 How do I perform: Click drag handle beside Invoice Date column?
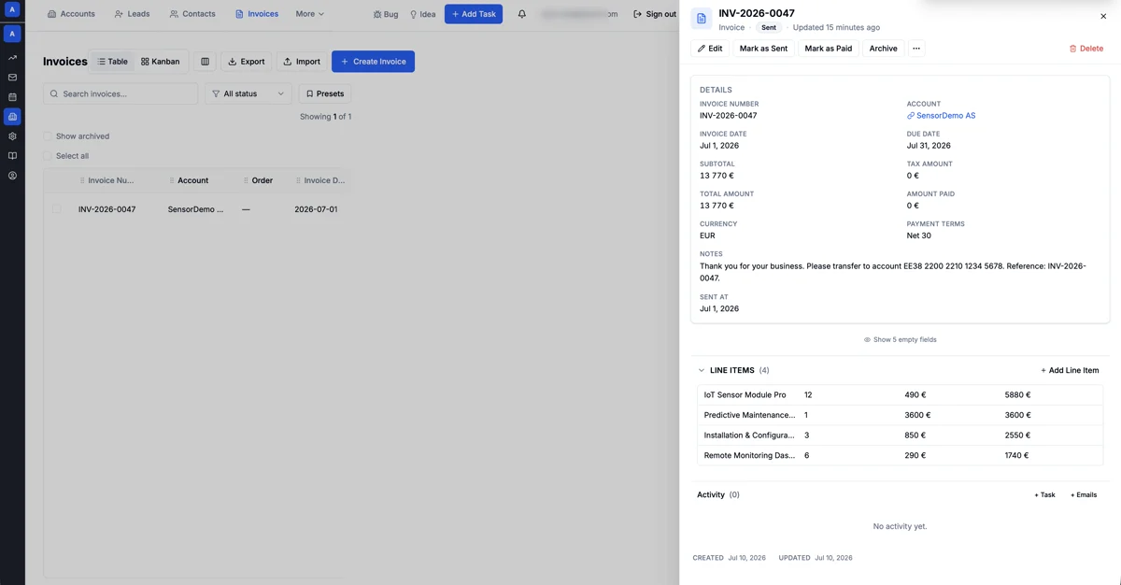[x=298, y=180]
